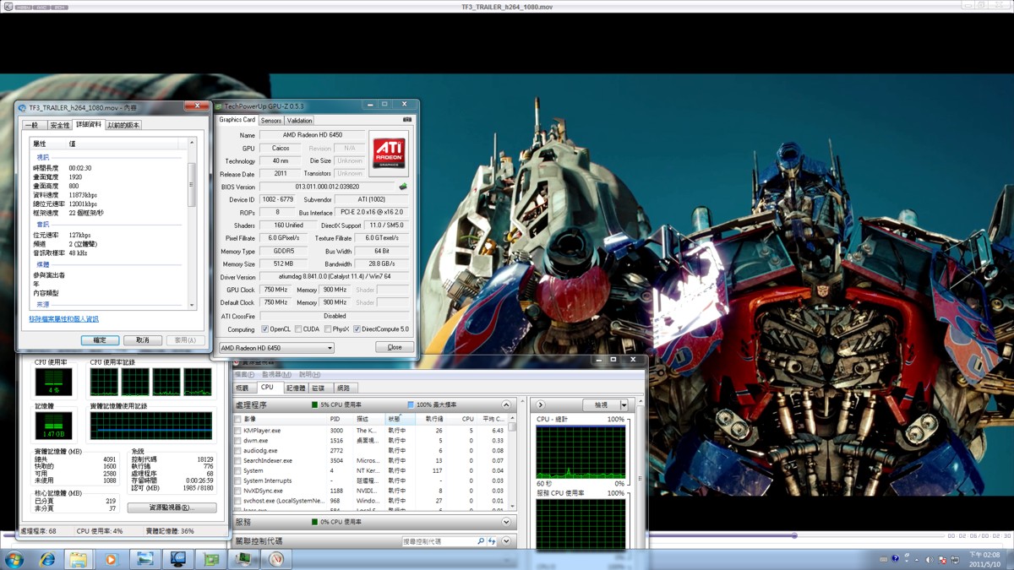Select the System Interrupts process row
Image resolution: width=1014 pixels, height=570 pixels.
pos(372,481)
